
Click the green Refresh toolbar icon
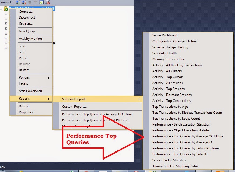coord(42,2)
